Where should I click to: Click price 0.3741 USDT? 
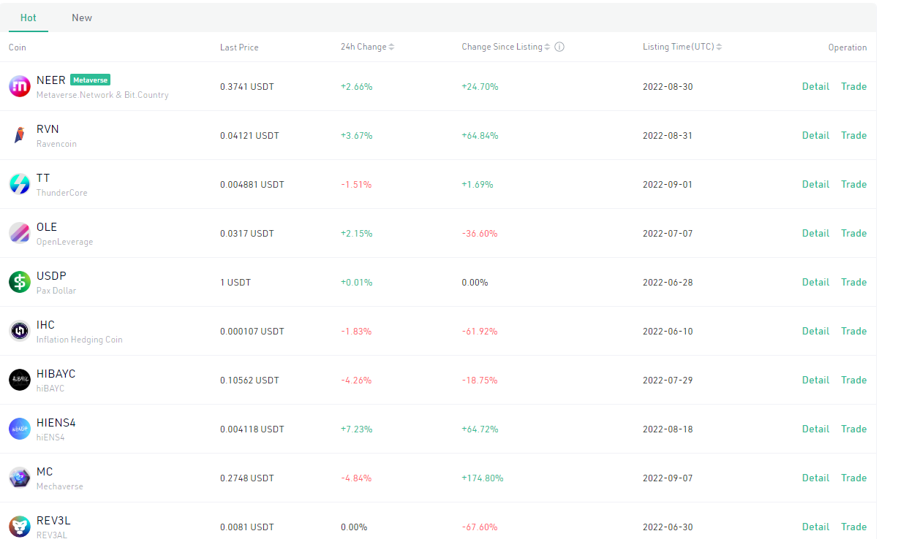coord(247,86)
